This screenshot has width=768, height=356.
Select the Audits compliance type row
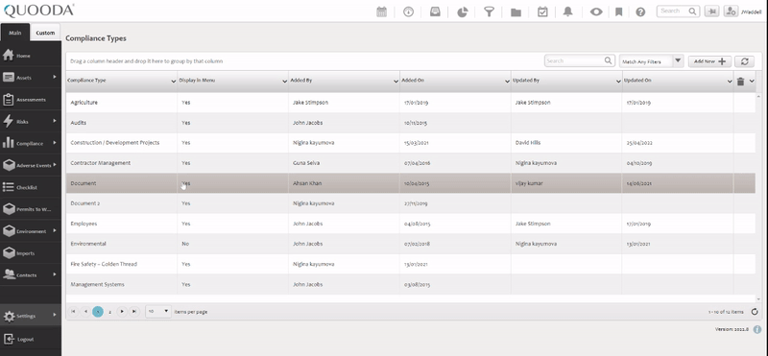[x=411, y=123]
